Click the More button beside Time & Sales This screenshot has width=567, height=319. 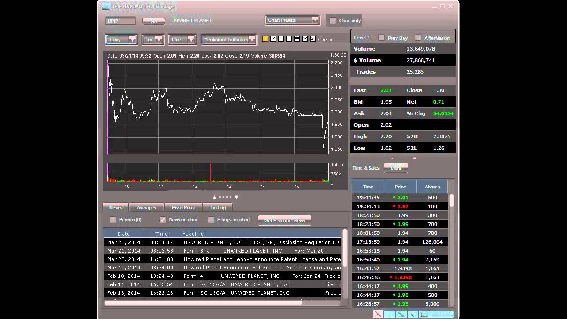pos(396,167)
